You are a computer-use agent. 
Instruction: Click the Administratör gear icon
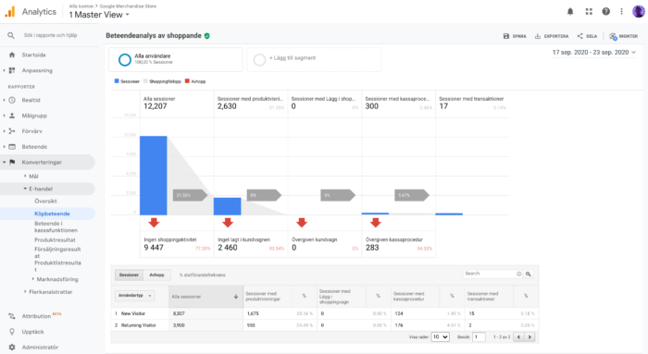(12, 348)
